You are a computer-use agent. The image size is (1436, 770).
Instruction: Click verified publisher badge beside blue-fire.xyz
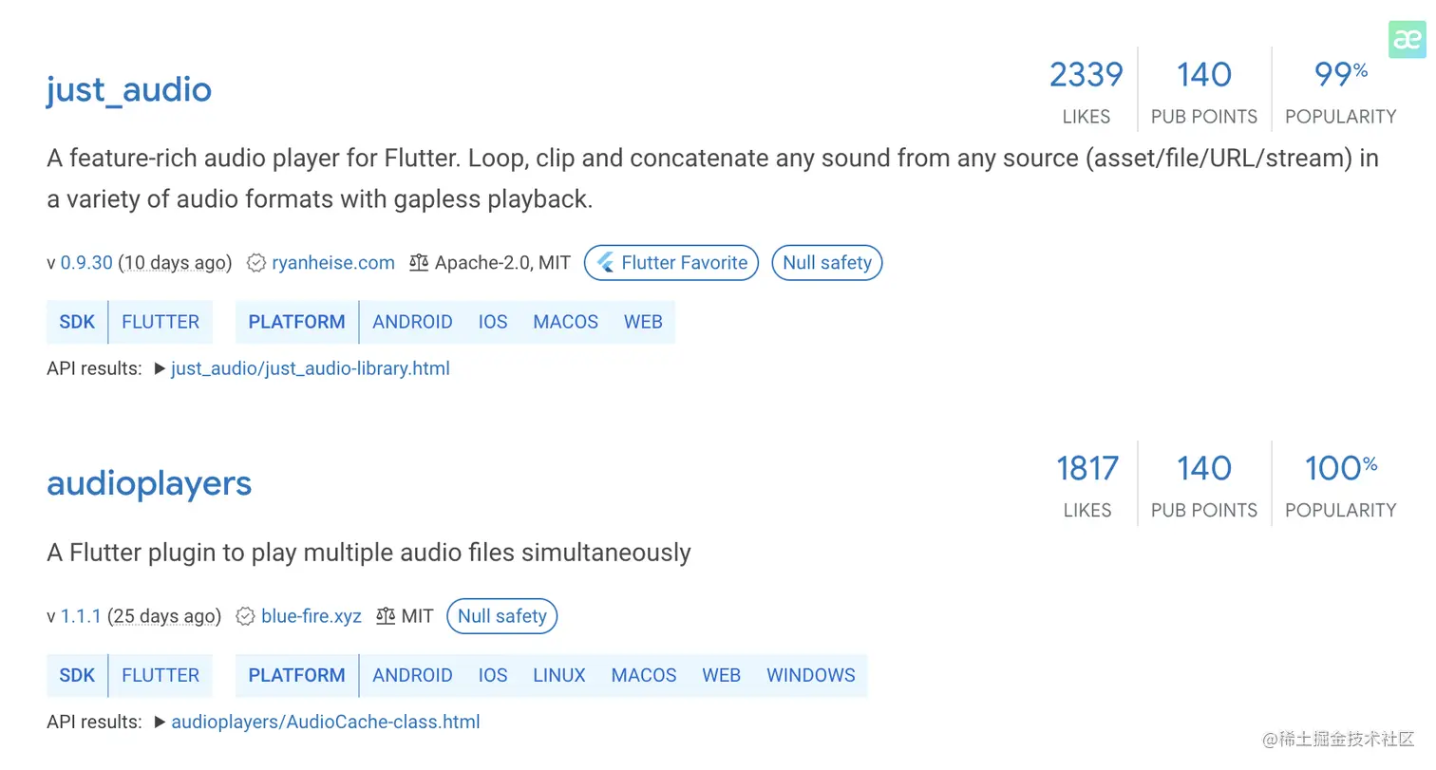[245, 616]
